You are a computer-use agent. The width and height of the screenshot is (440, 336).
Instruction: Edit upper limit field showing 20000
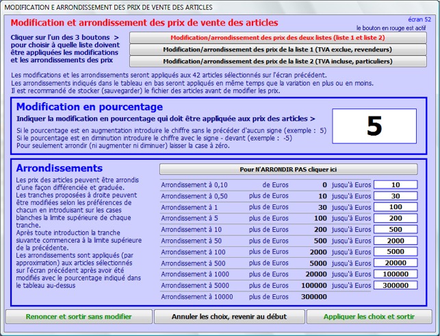click(396, 263)
